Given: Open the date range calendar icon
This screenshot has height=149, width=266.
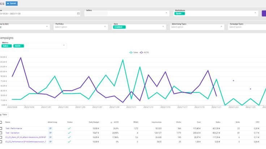Looking at the screenshot, I should (78, 14).
